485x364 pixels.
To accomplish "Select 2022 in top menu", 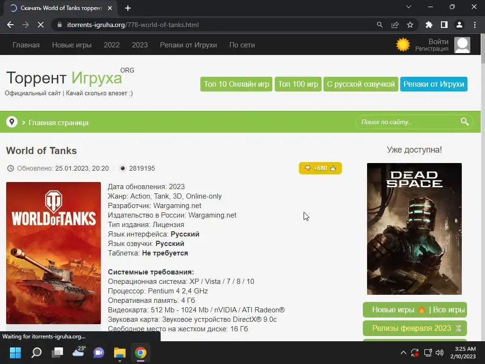I will click(x=112, y=45).
